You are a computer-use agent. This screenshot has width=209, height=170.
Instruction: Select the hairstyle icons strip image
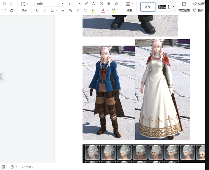pos(144,154)
